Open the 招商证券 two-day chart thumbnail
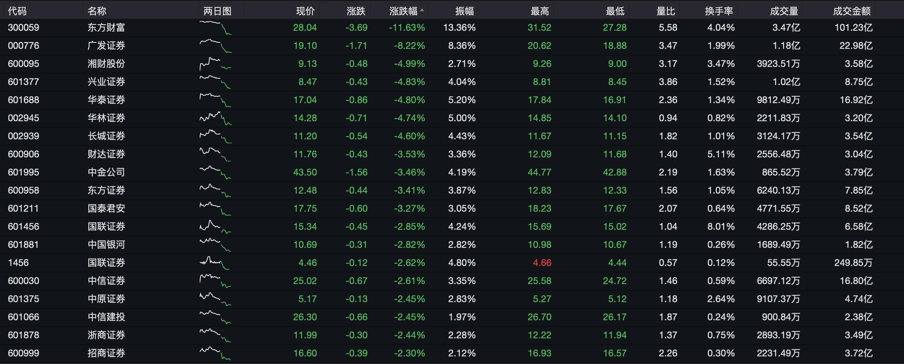Image resolution: width=904 pixels, height=364 pixels. 215,354
